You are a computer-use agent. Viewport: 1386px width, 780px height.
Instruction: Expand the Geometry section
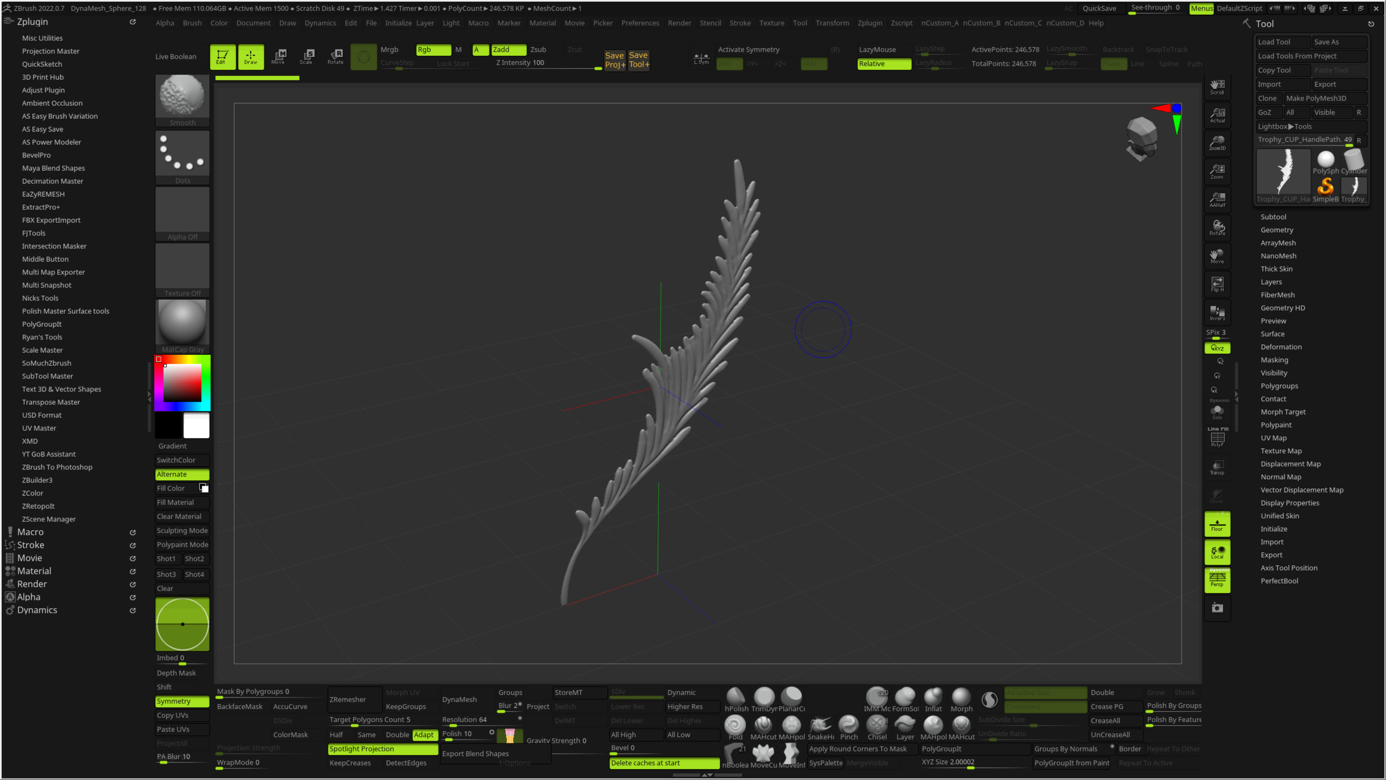pyautogui.click(x=1276, y=229)
